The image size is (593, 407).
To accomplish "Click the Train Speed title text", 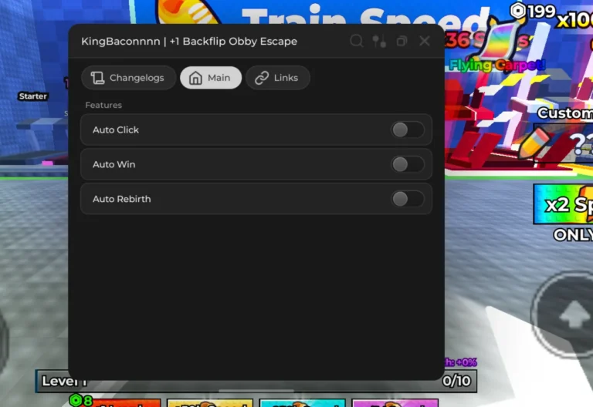I will click(x=365, y=18).
